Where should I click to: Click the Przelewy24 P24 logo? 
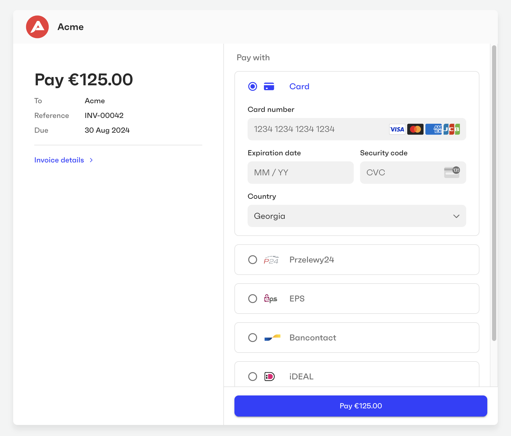(271, 260)
